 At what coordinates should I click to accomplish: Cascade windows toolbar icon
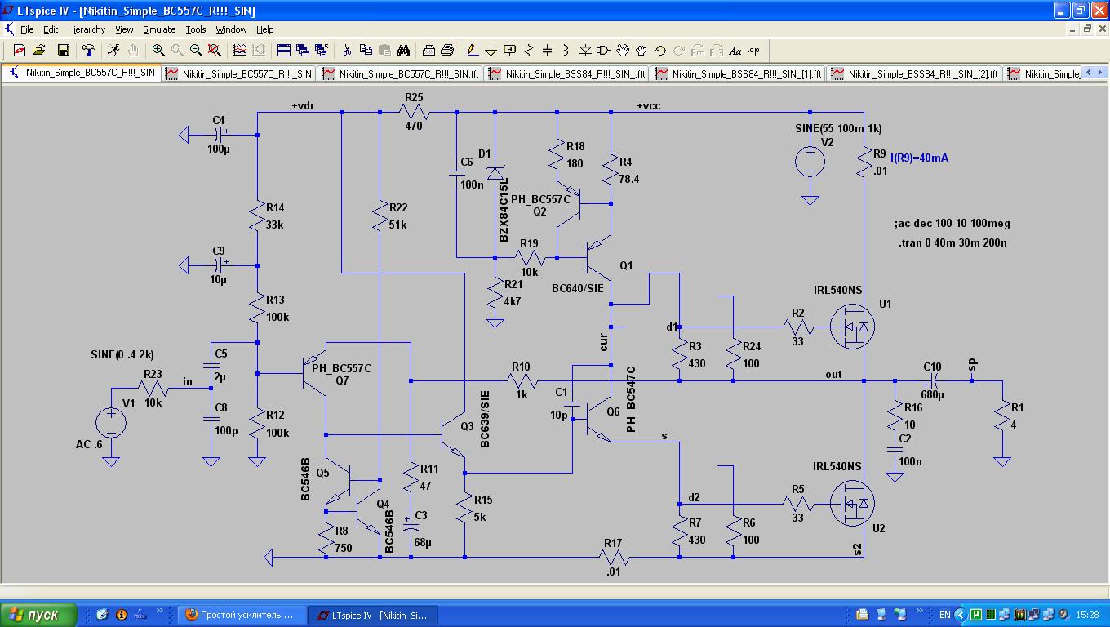[303, 51]
